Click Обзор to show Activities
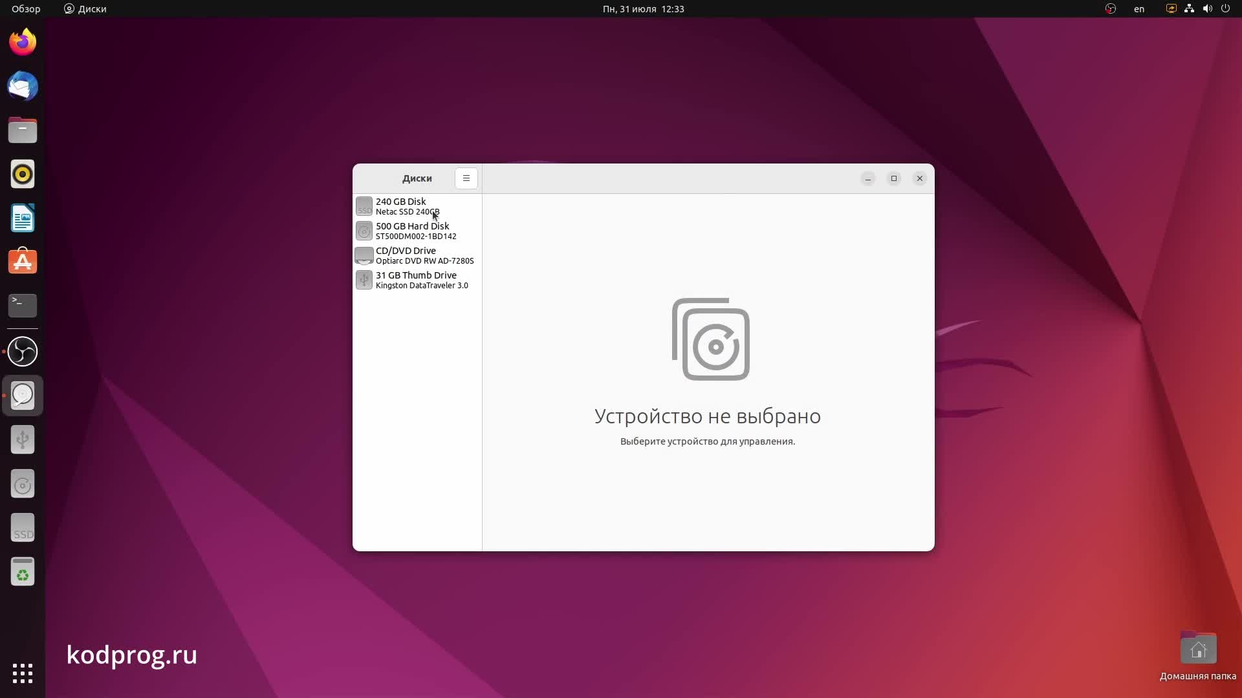 [x=25, y=9]
